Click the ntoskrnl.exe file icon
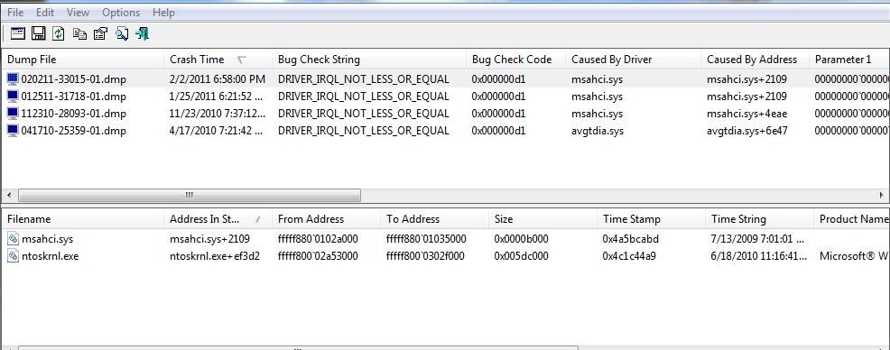This screenshot has width=890, height=350. click(13, 256)
